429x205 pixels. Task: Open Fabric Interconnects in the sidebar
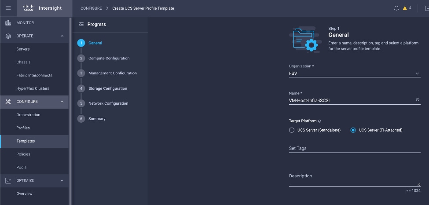(34, 75)
